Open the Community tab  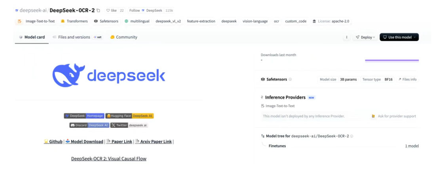123,37
